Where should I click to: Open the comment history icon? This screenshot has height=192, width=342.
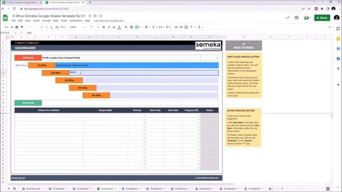tap(297, 18)
